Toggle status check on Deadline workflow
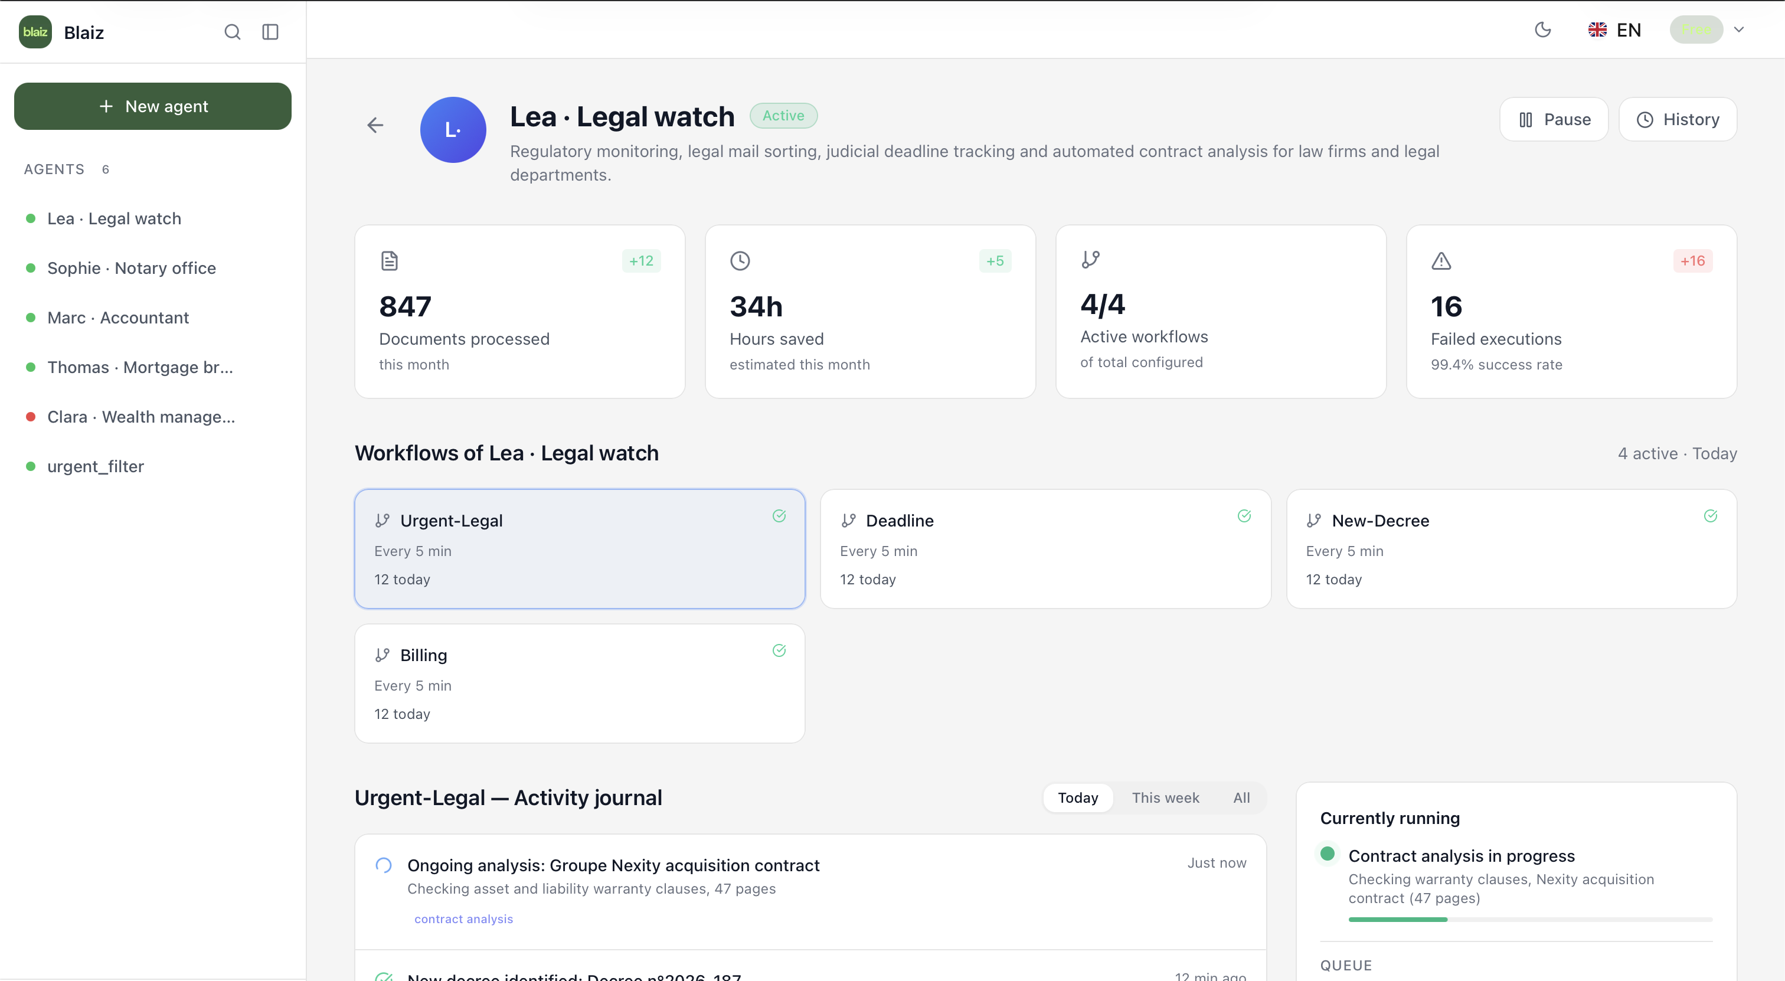The height and width of the screenshot is (981, 1785). 1244,515
